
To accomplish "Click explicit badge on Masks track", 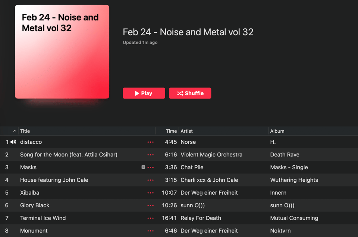I will tap(143, 167).
